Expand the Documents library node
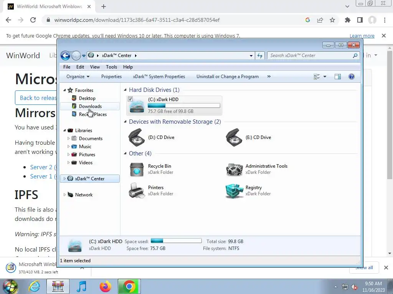Image resolution: width=393 pixels, height=294 pixels. point(68,139)
